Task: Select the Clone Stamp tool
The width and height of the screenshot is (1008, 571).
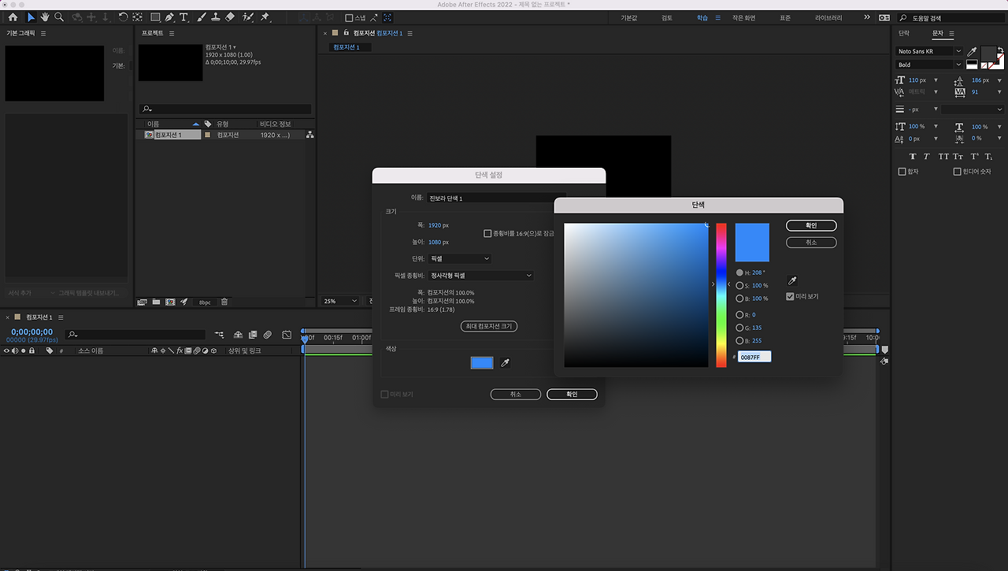Action: tap(215, 17)
